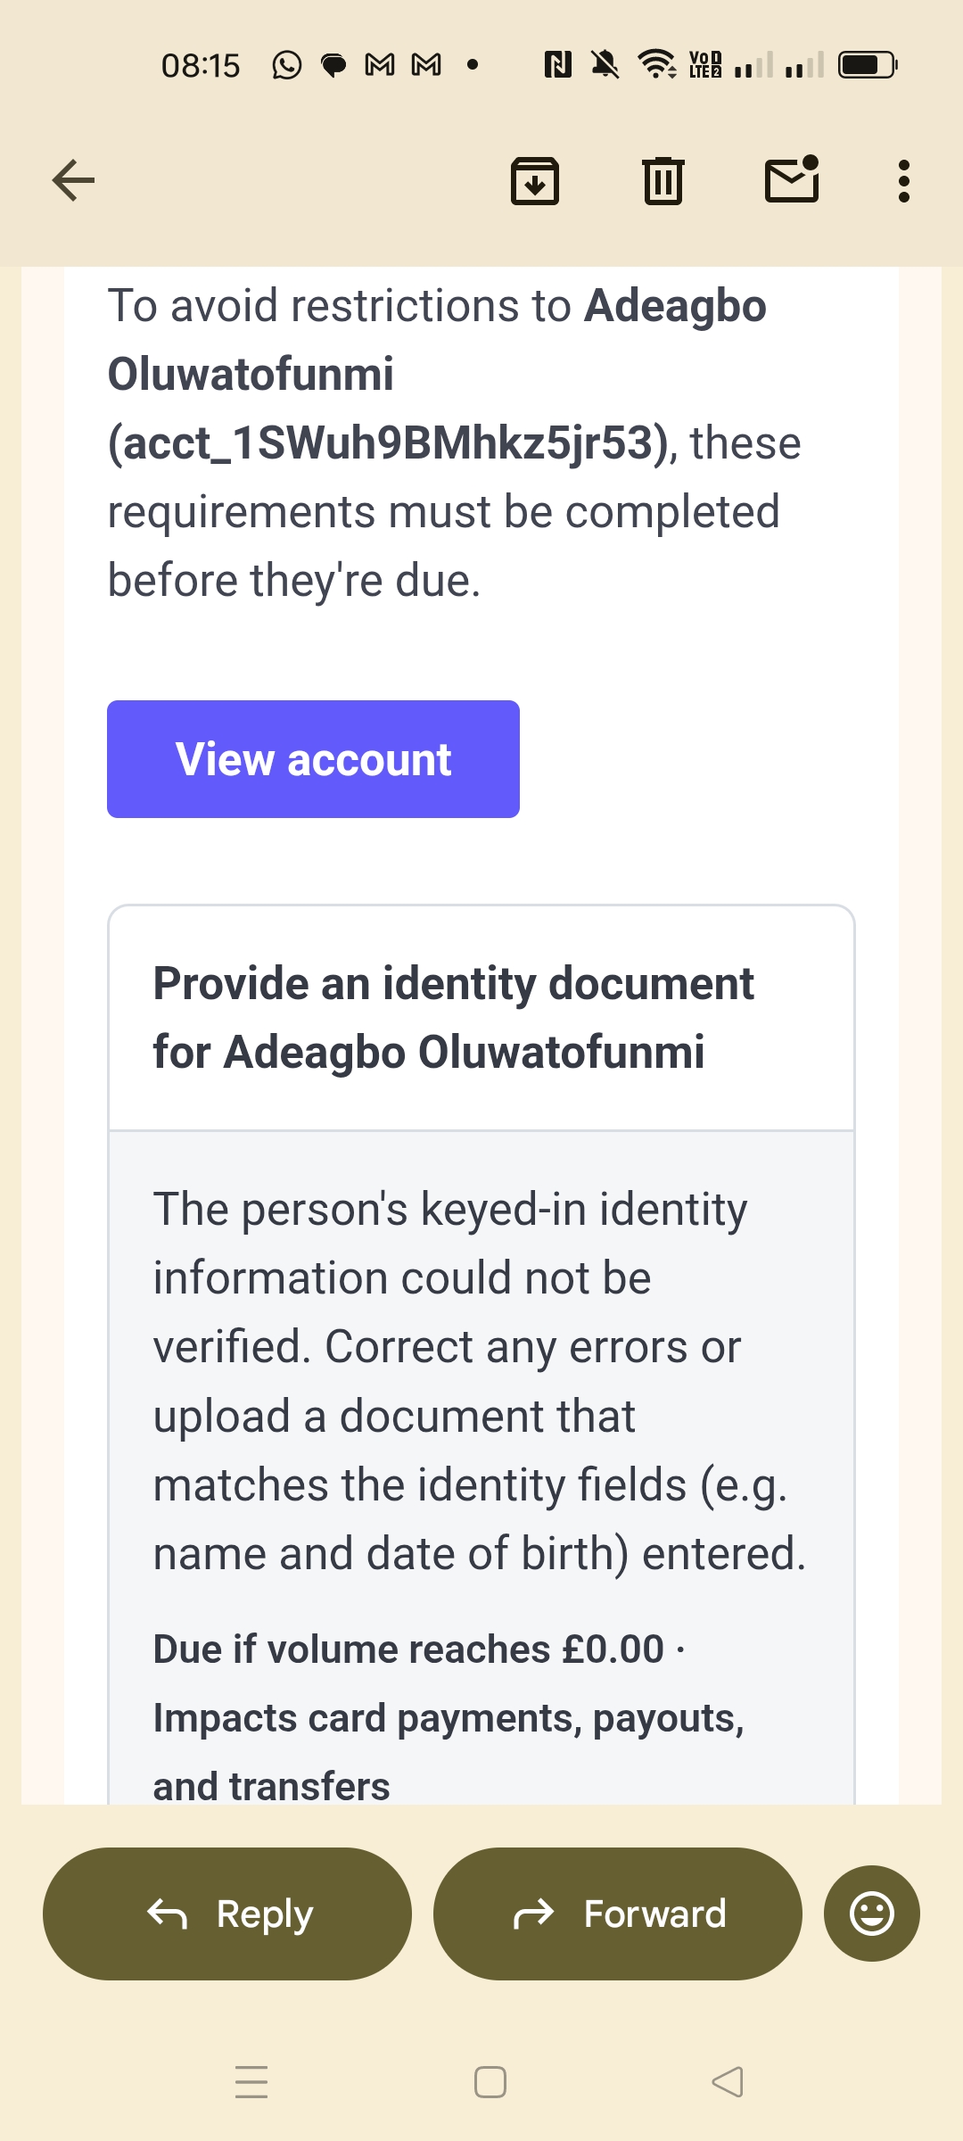
Task: Archive this email with the archive icon
Action: [535, 181]
